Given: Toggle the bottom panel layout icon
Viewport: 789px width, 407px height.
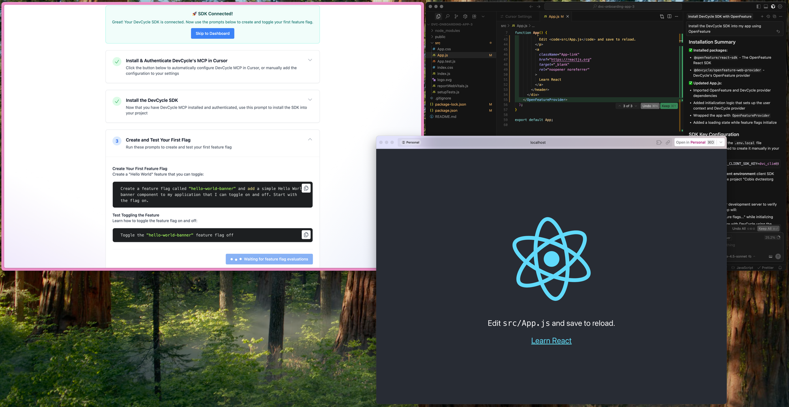Looking at the screenshot, I should pyautogui.click(x=766, y=6).
